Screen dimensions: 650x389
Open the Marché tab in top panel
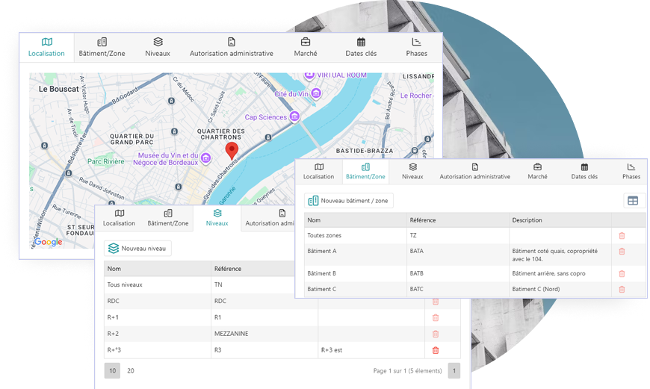(x=306, y=47)
